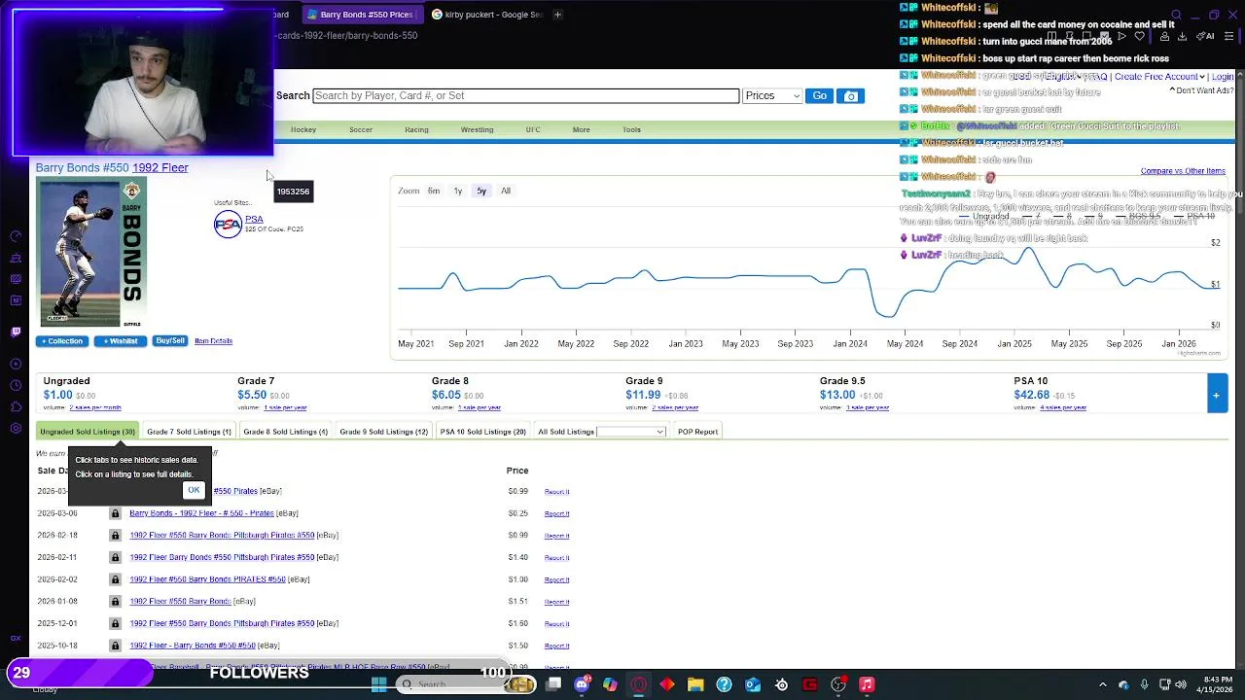
Task: Click lock icon on 2026-01-08 sale row
Action: pos(115,602)
